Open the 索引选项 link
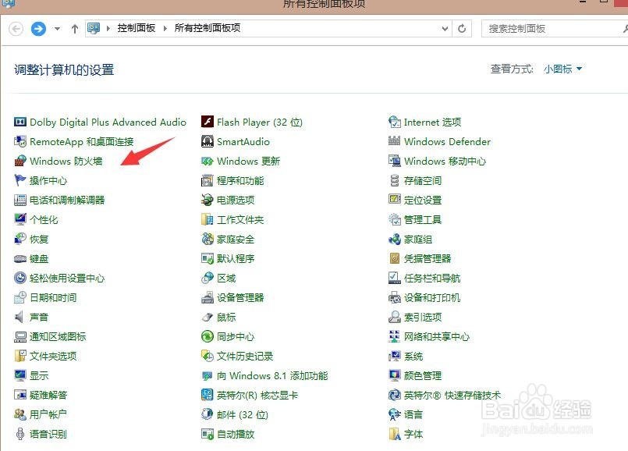628x451 pixels. [423, 318]
